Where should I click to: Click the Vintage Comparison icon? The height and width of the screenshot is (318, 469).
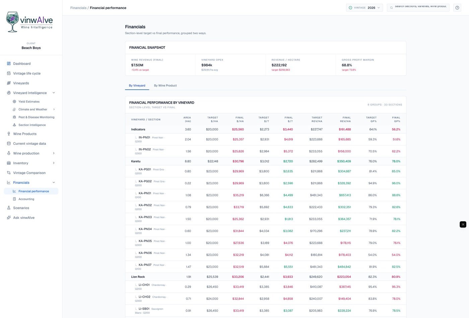(9, 173)
